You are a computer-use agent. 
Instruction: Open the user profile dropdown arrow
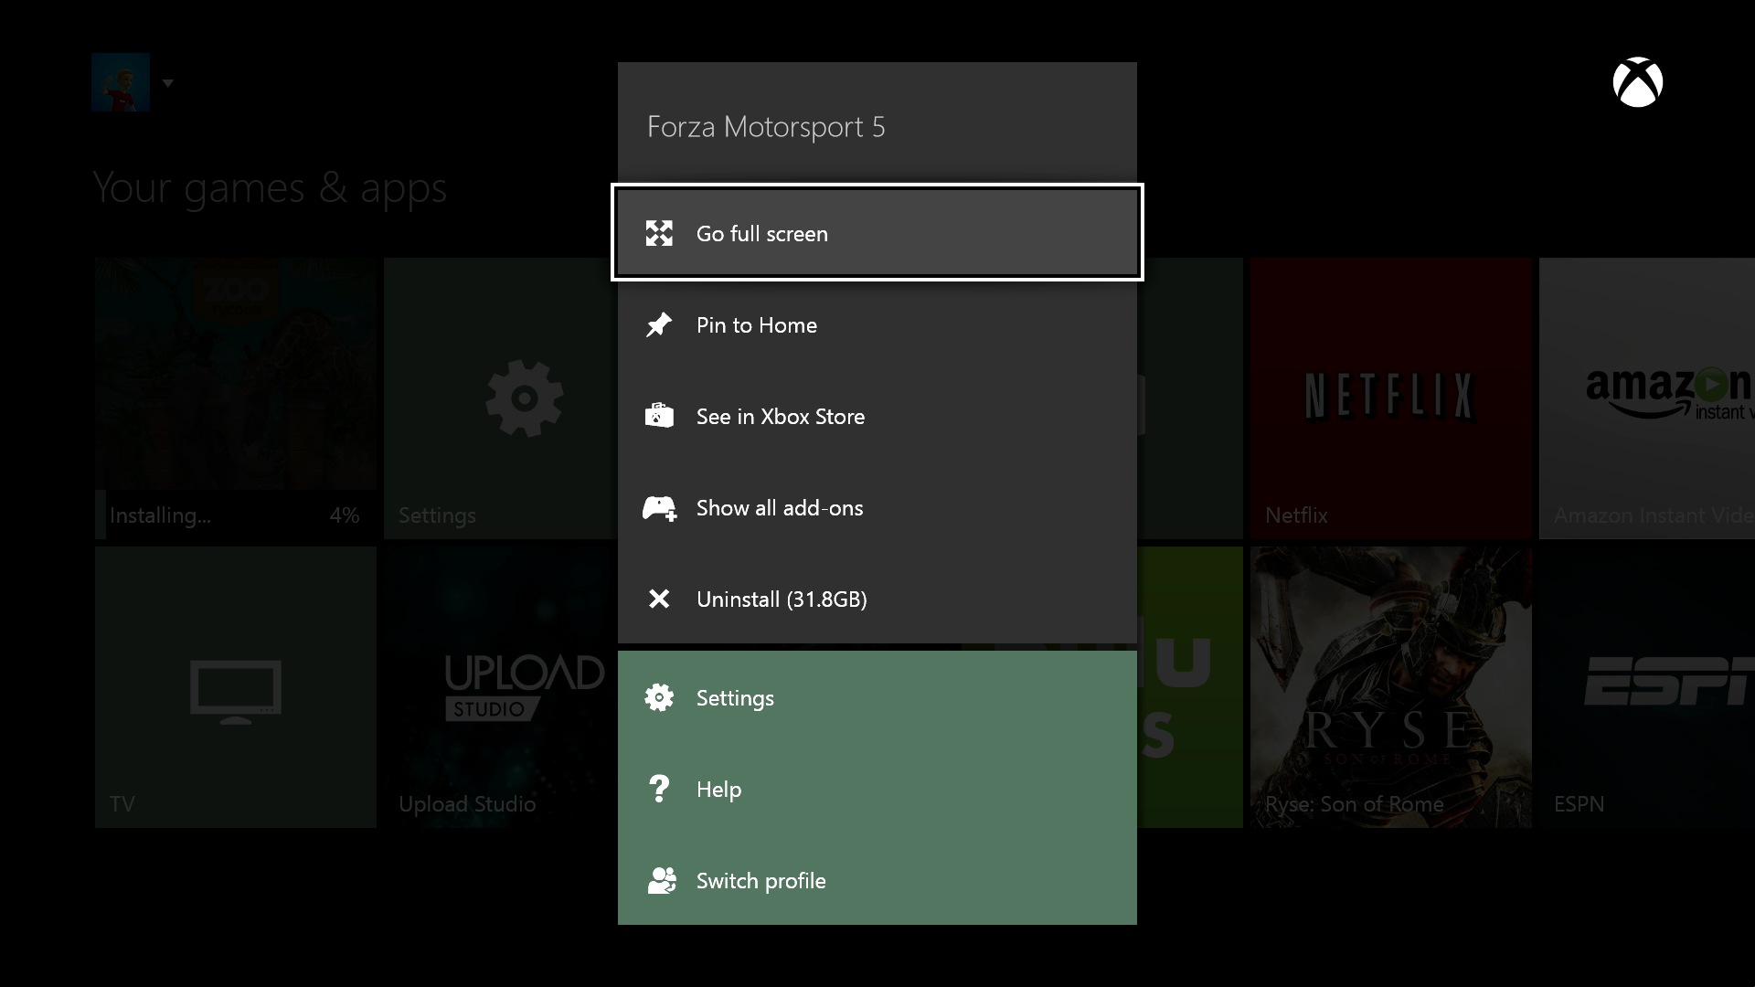point(167,82)
